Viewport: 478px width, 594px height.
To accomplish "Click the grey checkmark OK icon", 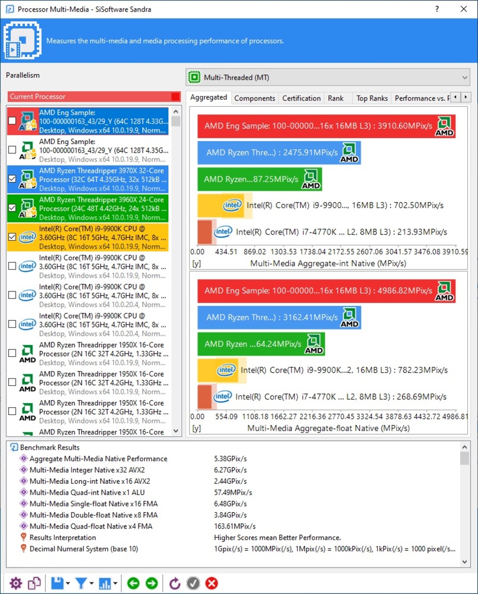I will click(193, 583).
